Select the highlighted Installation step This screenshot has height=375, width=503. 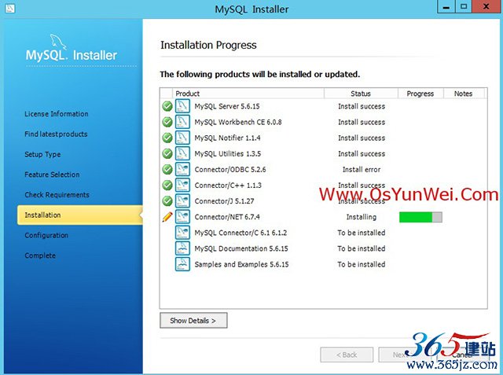pyautogui.click(x=80, y=215)
